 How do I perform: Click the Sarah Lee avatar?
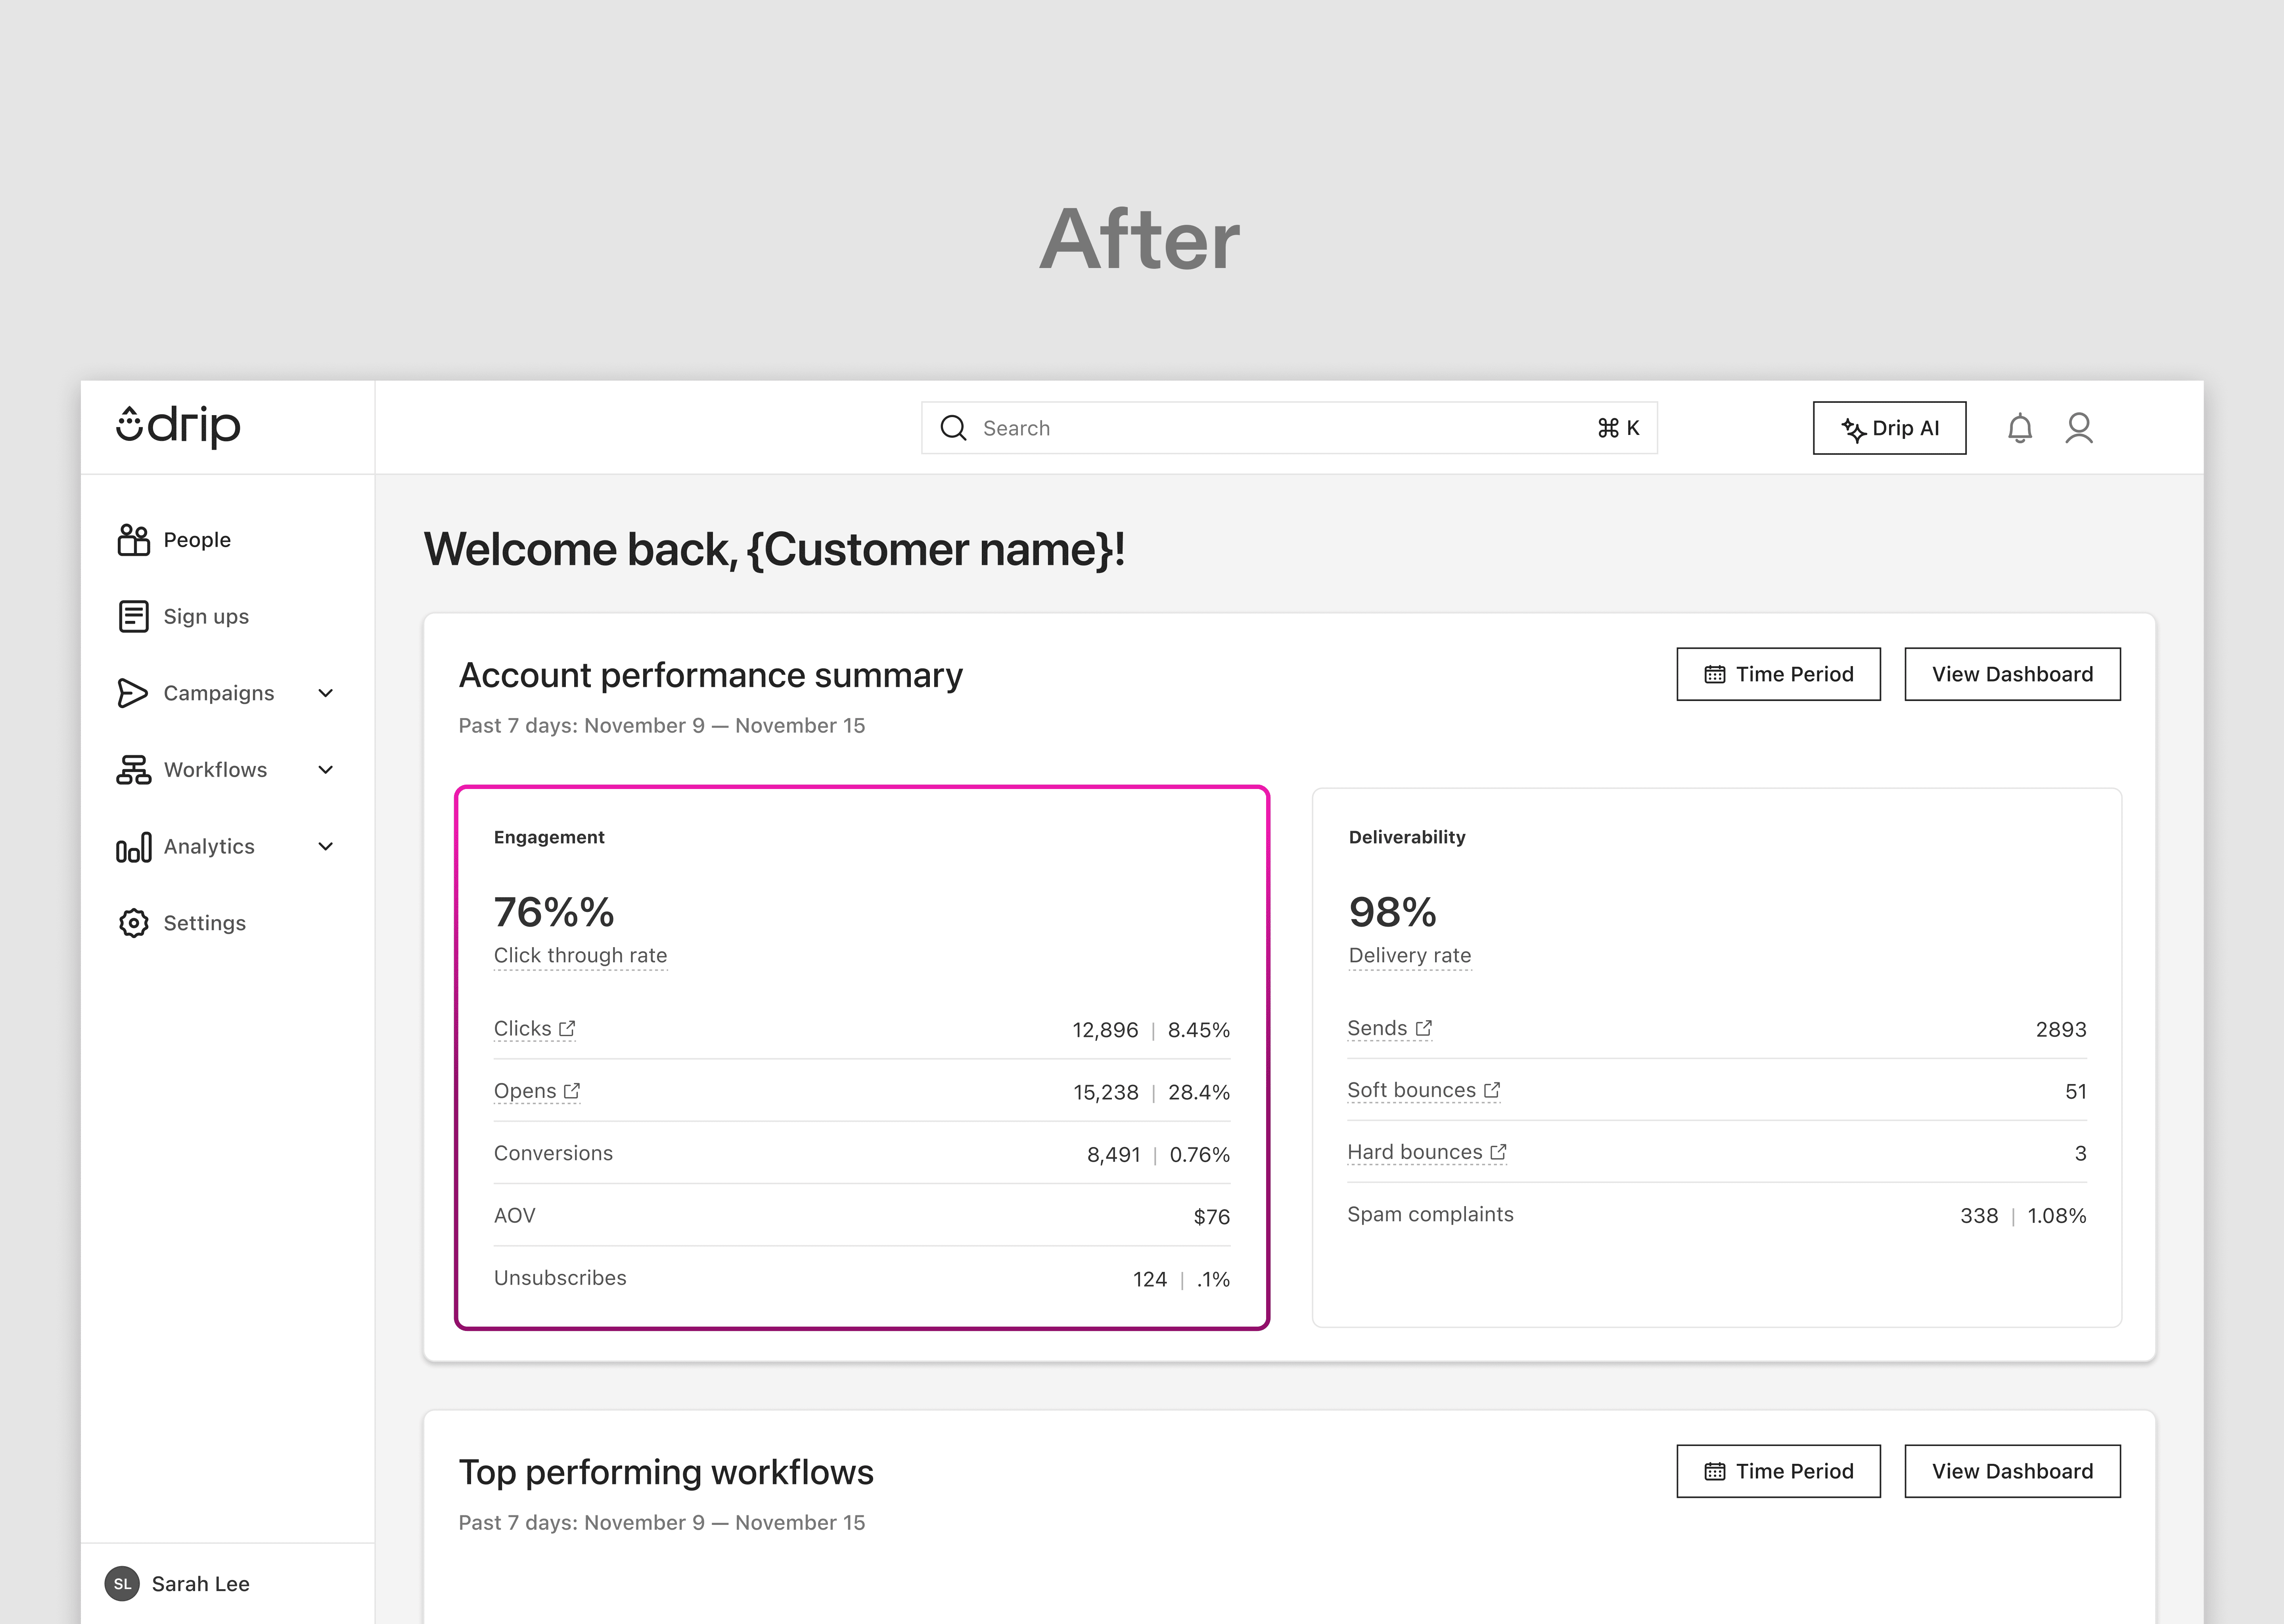pyautogui.click(x=122, y=1583)
